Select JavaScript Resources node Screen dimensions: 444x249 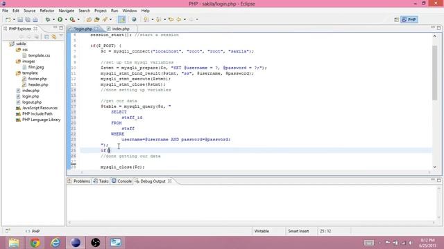click(x=40, y=108)
